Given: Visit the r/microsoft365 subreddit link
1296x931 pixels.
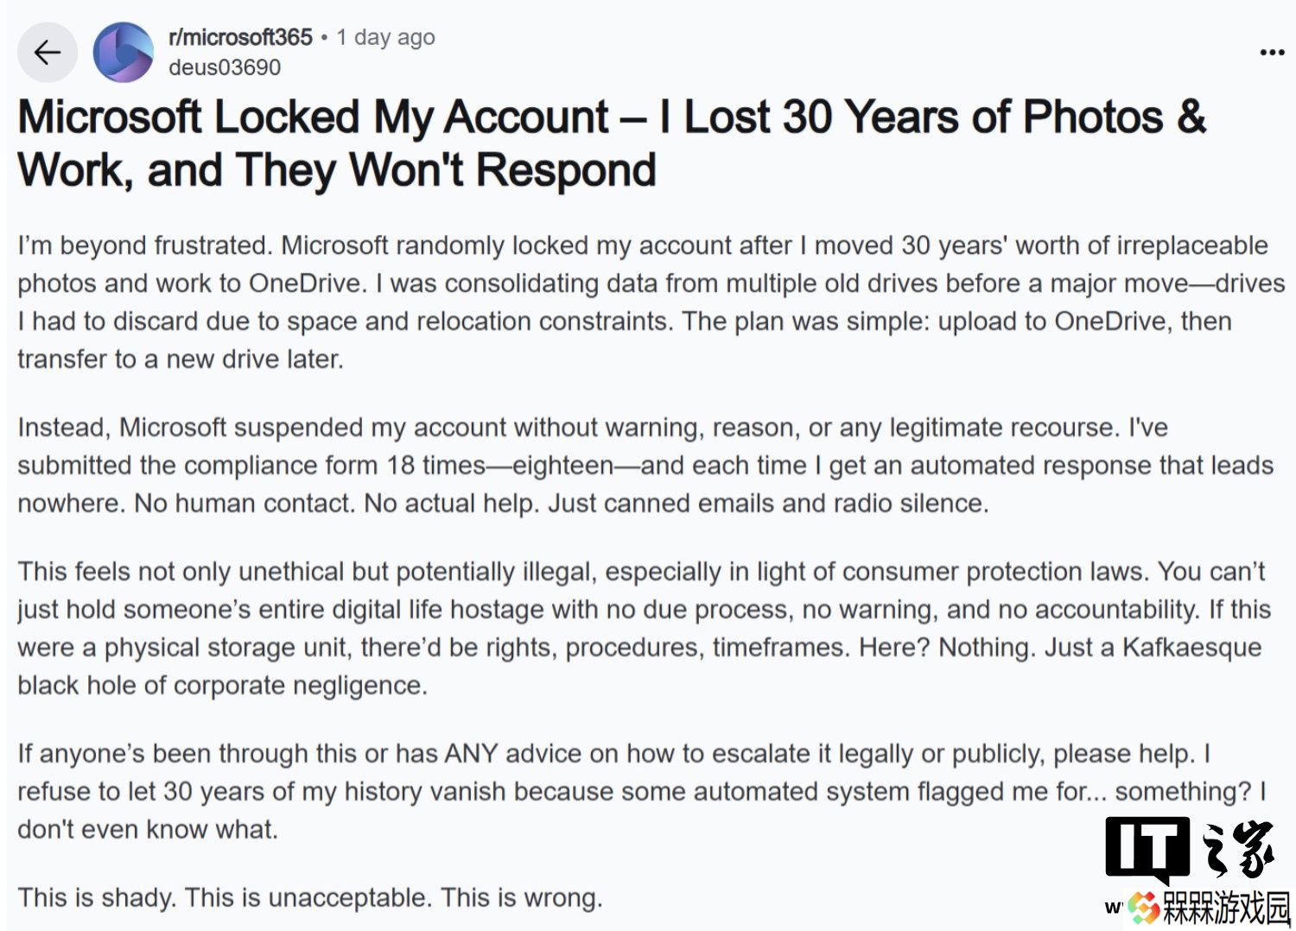Looking at the screenshot, I should (240, 37).
